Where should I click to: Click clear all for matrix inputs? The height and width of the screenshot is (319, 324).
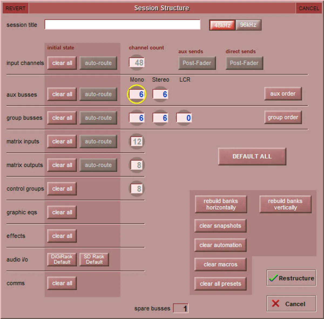62,141
